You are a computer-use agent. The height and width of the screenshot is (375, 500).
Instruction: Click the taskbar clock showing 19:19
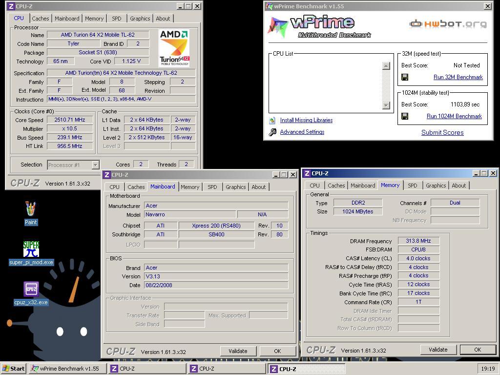[x=488, y=369]
